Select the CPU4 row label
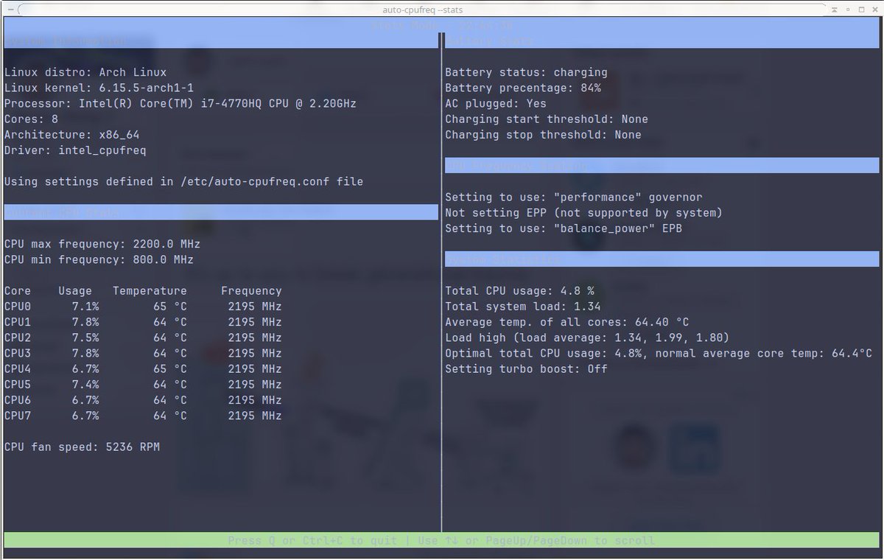 [x=18, y=368]
